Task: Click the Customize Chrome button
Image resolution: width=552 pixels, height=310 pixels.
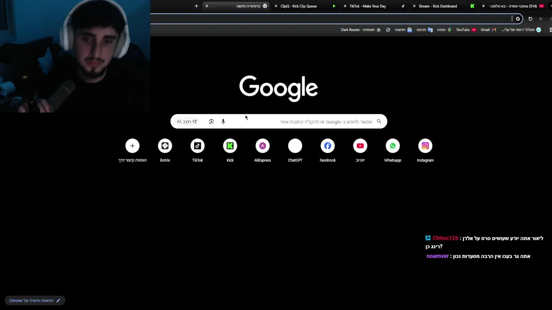Action: pyautogui.click(x=34, y=301)
